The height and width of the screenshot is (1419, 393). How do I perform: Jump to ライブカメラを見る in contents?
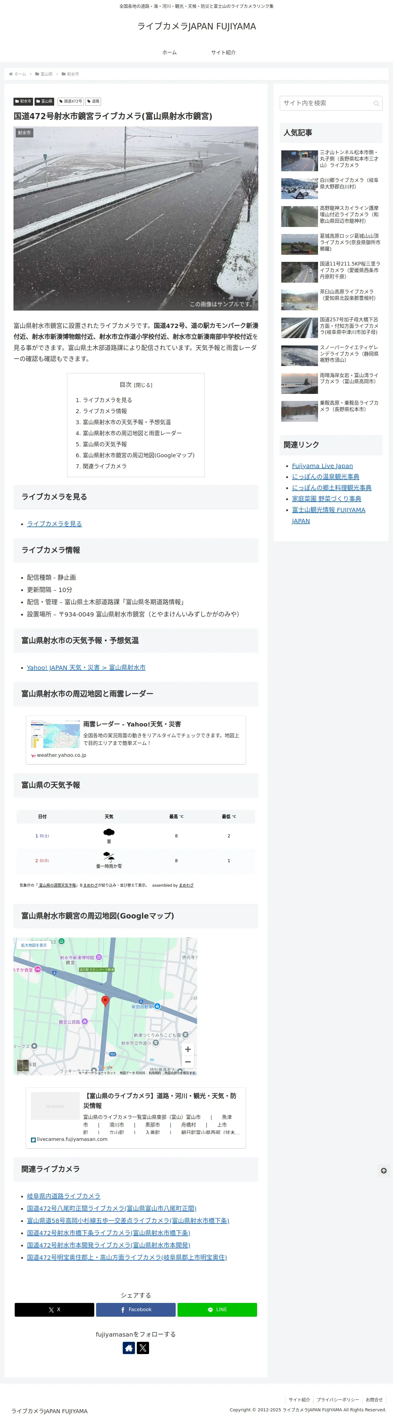(107, 400)
